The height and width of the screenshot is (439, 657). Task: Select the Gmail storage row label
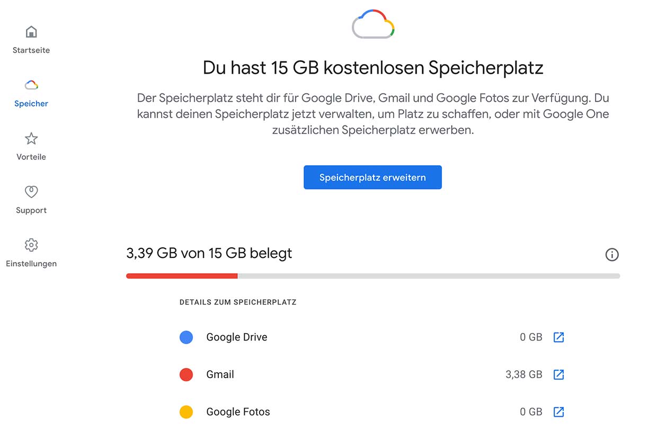[220, 374]
